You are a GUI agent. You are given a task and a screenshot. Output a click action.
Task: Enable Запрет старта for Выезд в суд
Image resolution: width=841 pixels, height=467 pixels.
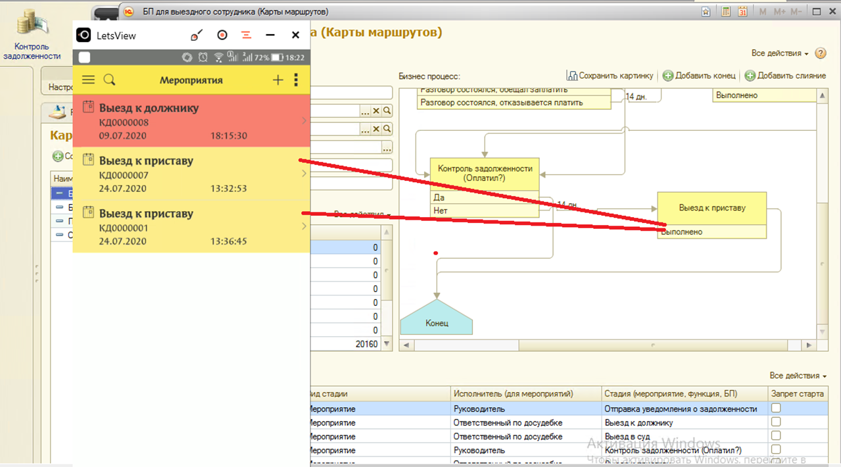click(776, 436)
